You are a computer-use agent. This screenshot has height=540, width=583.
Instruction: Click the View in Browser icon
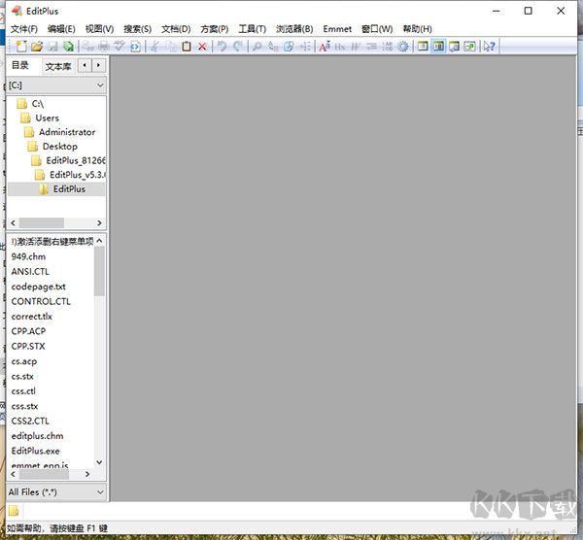click(x=135, y=47)
